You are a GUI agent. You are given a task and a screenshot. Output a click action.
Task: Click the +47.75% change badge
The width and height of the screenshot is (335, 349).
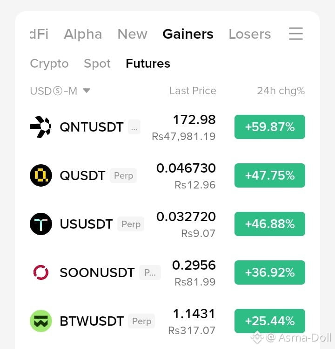pyautogui.click(x=270, y=175)
